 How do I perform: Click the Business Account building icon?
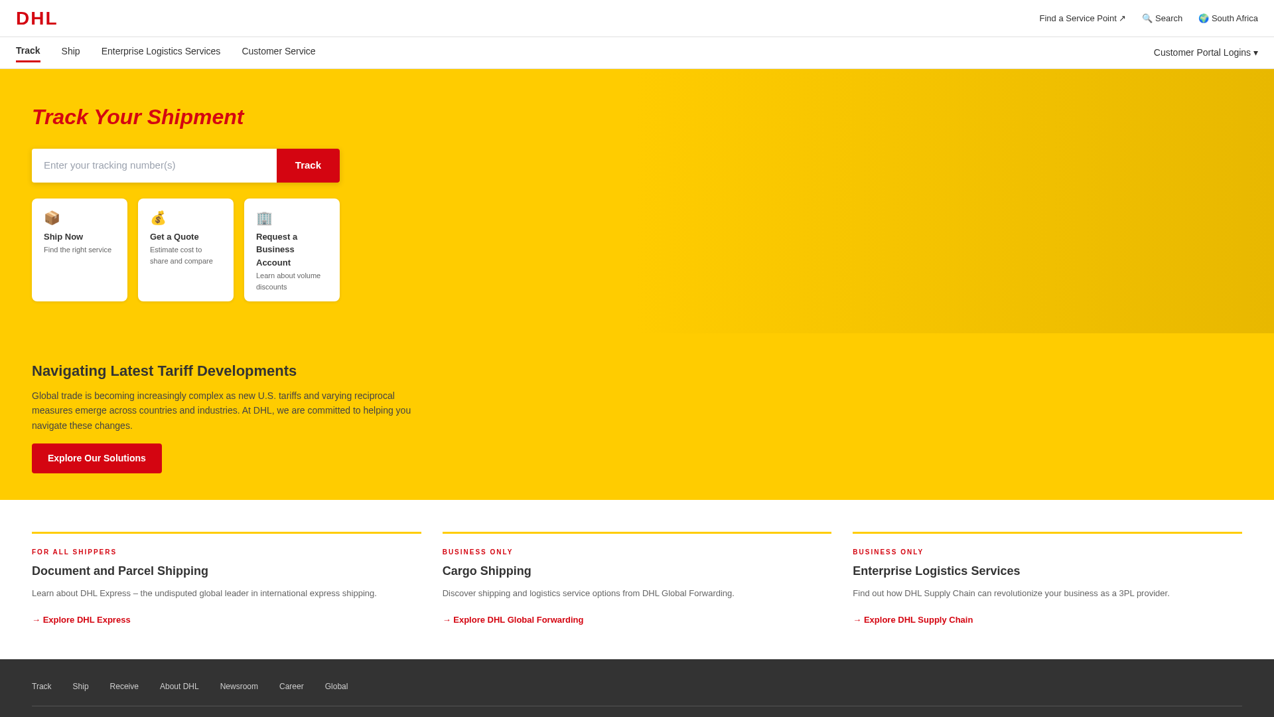tap(264, 218)
